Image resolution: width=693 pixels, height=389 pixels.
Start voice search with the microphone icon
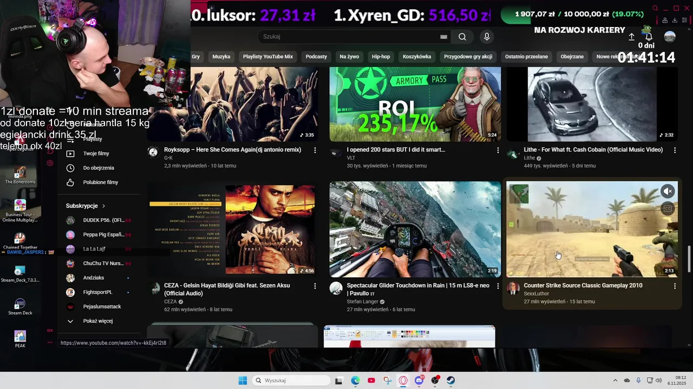pyautogui.click(x=487, y=37)
